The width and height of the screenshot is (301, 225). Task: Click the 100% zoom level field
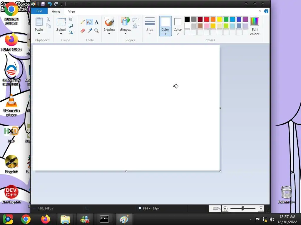point(215,209)
